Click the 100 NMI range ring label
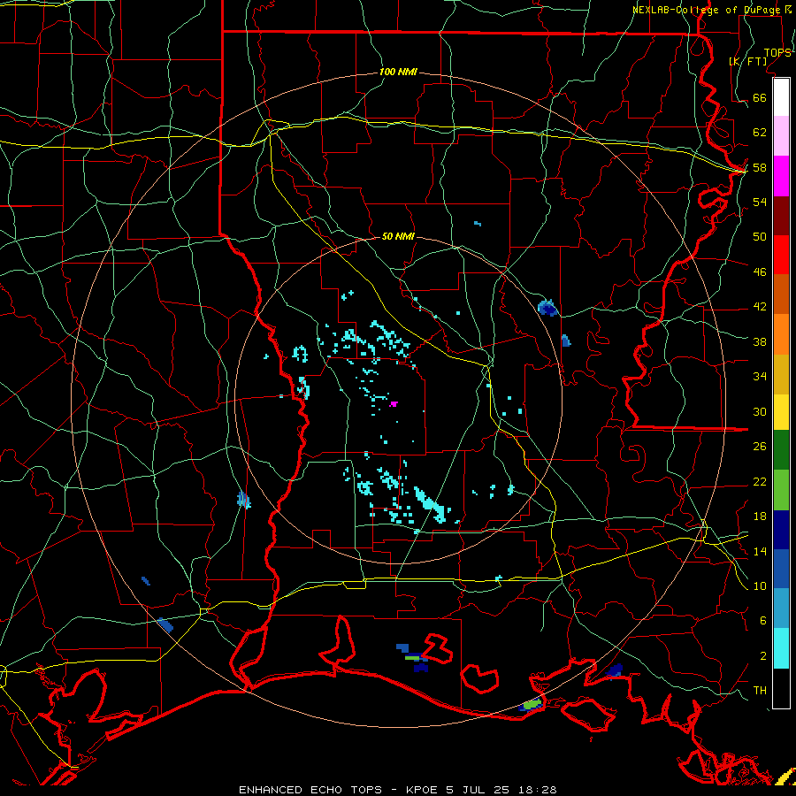The width and height of the screenshot is (796, 796). (398, 73)
